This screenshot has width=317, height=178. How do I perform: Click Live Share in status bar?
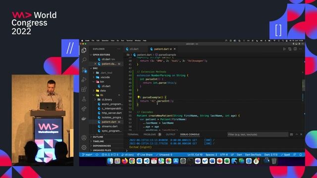(145, 155)
